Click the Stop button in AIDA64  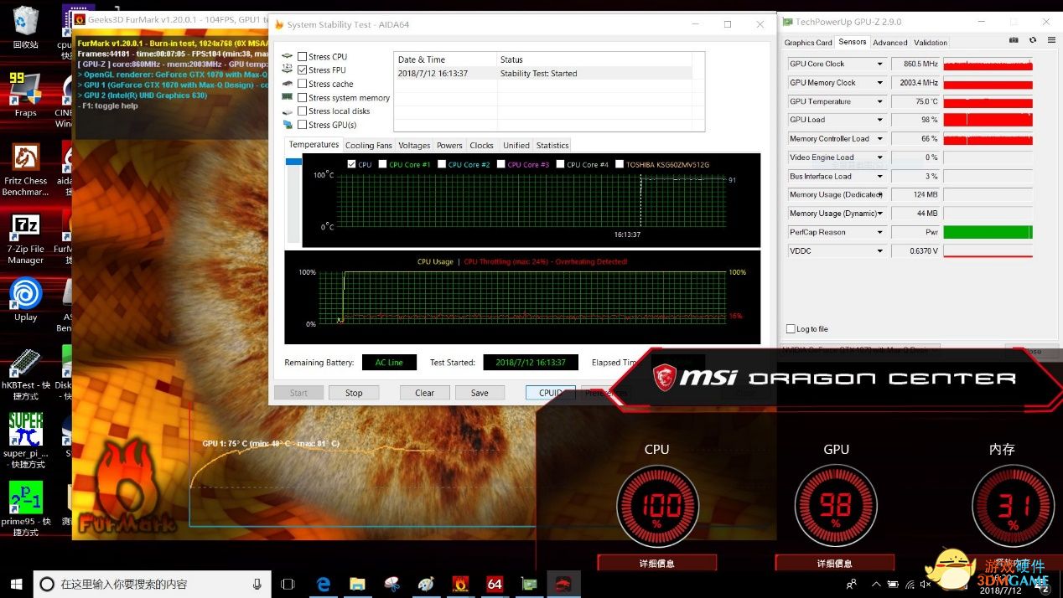(x=354, y=393)
